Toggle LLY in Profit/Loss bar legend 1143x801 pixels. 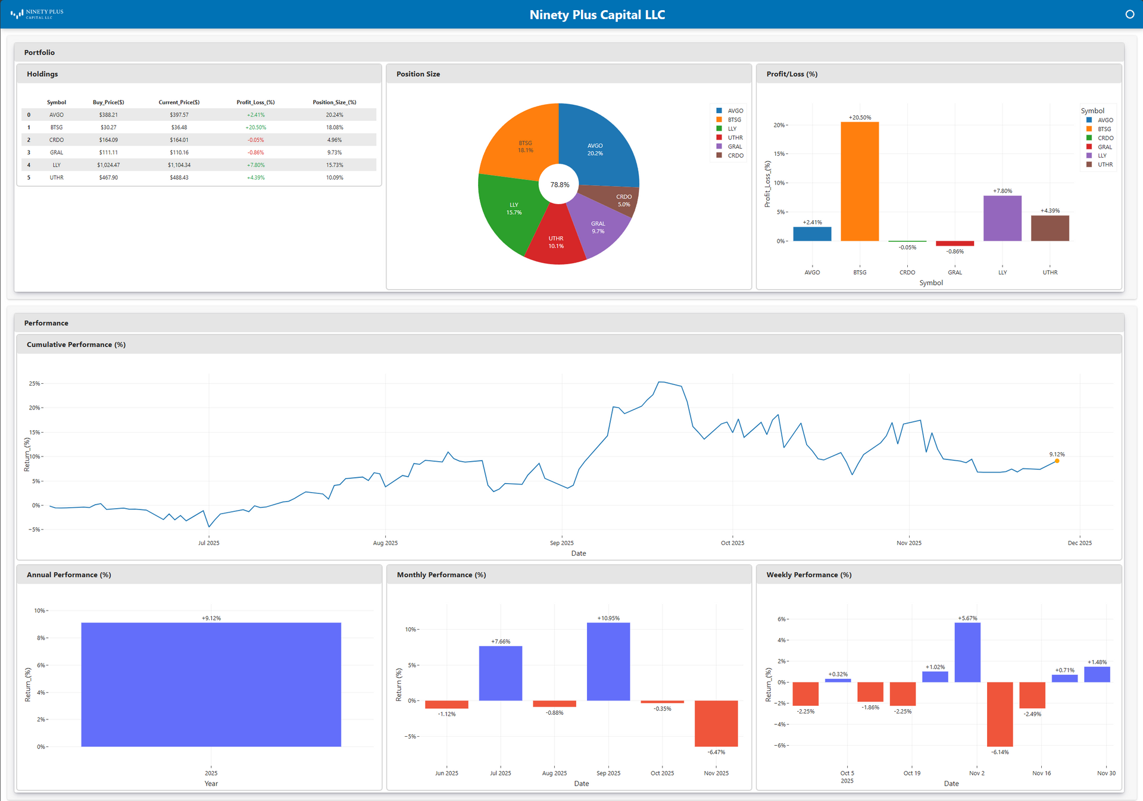pos(1102,156)
